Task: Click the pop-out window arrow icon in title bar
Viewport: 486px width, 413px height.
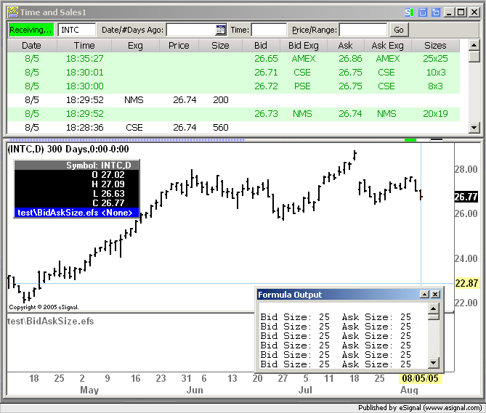Action: click(436, 12)
